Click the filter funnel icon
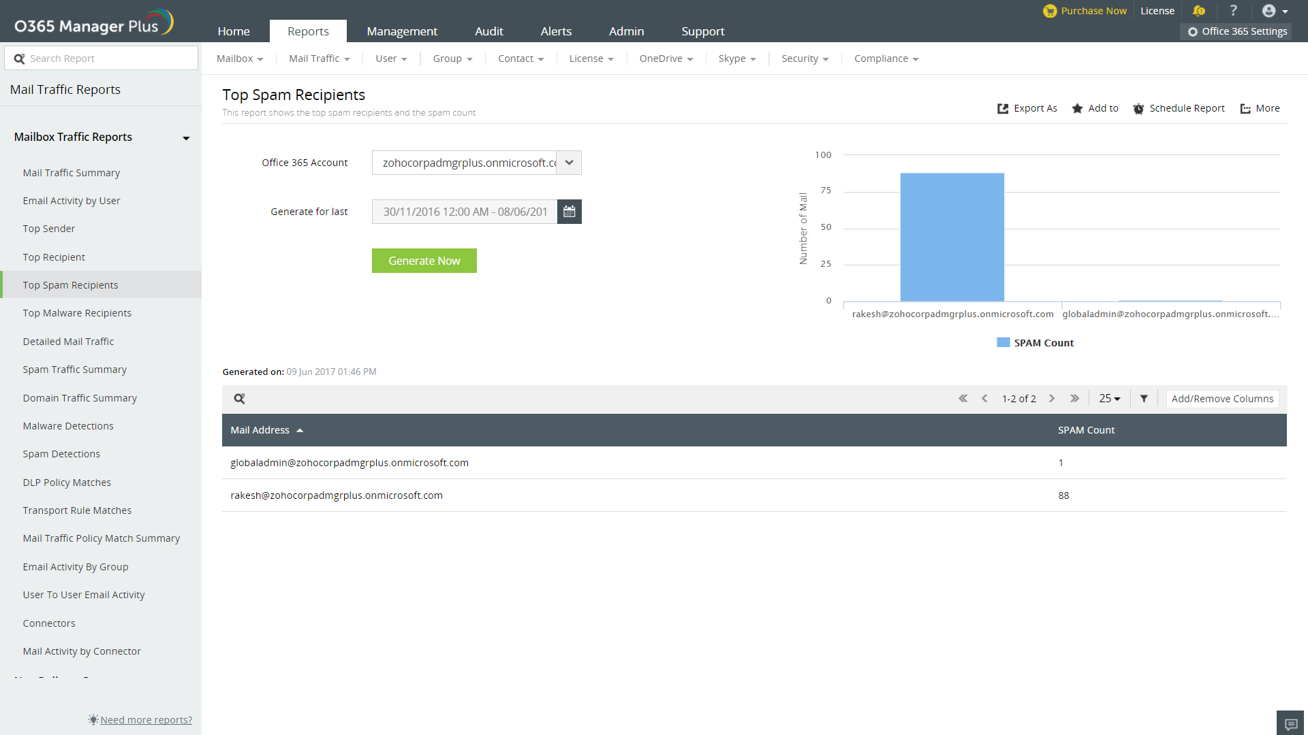1308x735 pixels. pyautogui.click(x=1144, y=399)
